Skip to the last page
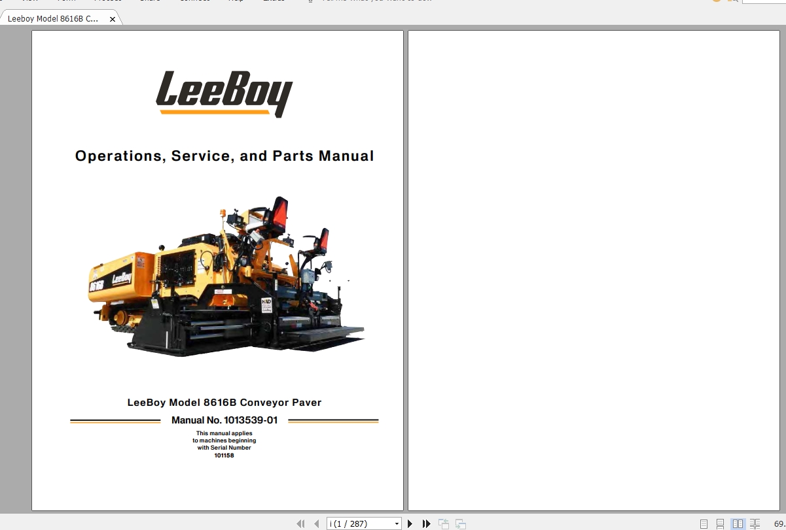Image resolution: width=786 pixels, height=530 pixels. [425, 523]
